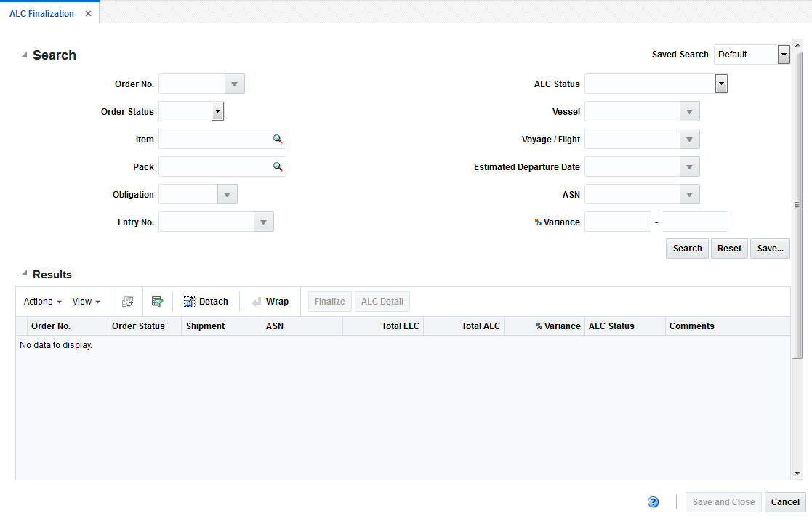Click inside the % Variance field
Viewport: 812px width, 524px height.
click(617, 222)
